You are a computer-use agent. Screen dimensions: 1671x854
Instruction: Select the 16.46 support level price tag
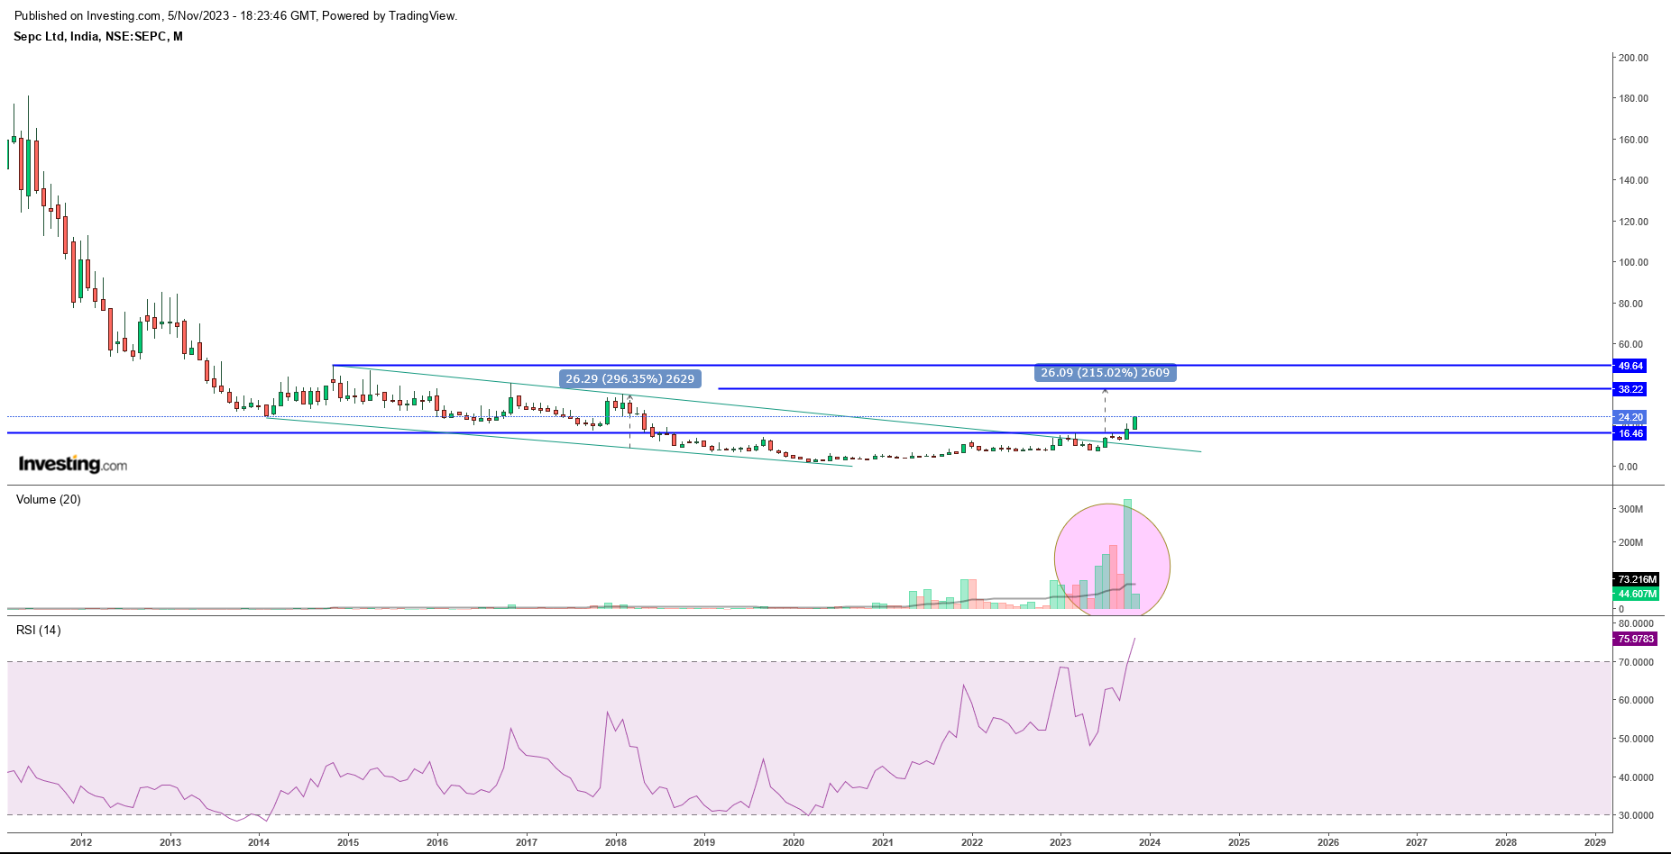1630,433
